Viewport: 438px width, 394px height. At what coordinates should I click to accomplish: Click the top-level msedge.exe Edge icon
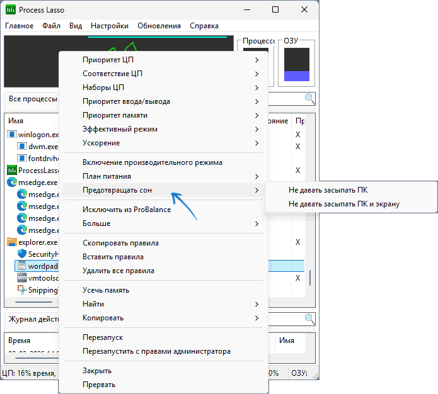point(12,183)
